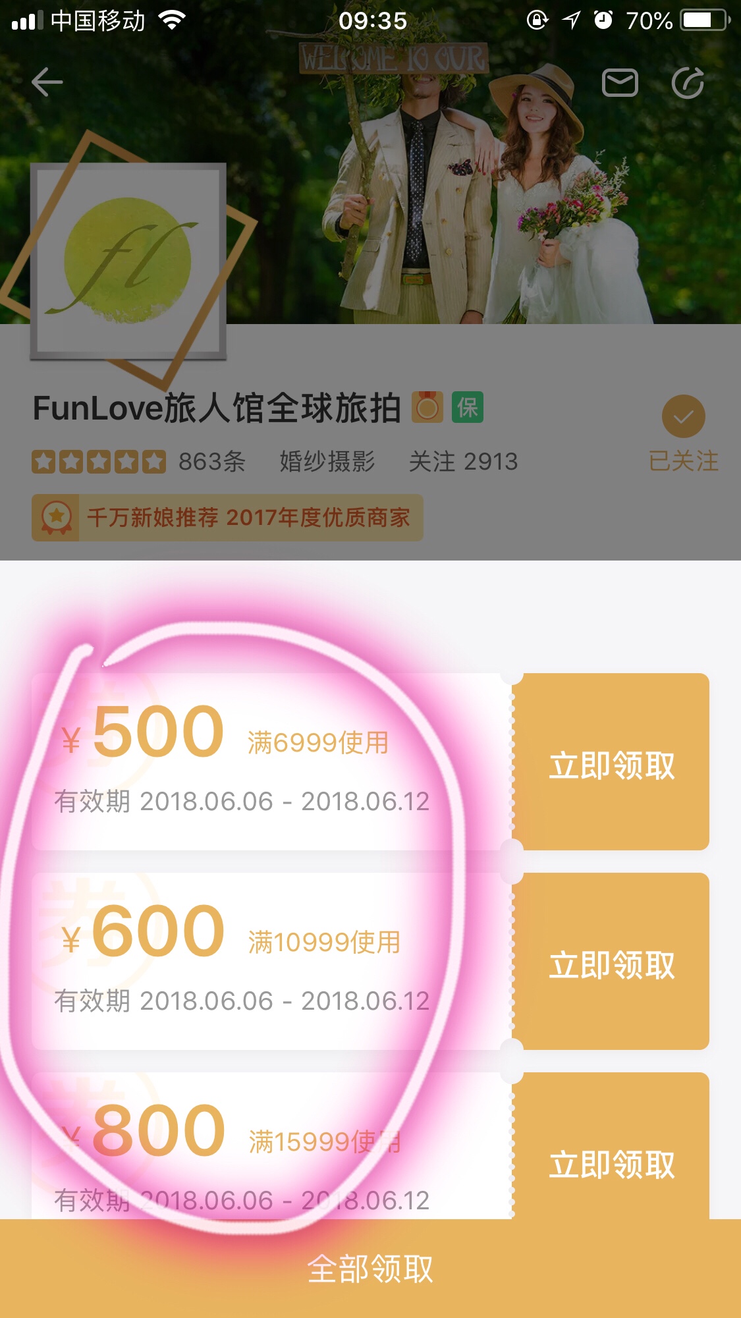
Task: Click the FunLove fl logo thumbnail
Action: tap(128, 261)
